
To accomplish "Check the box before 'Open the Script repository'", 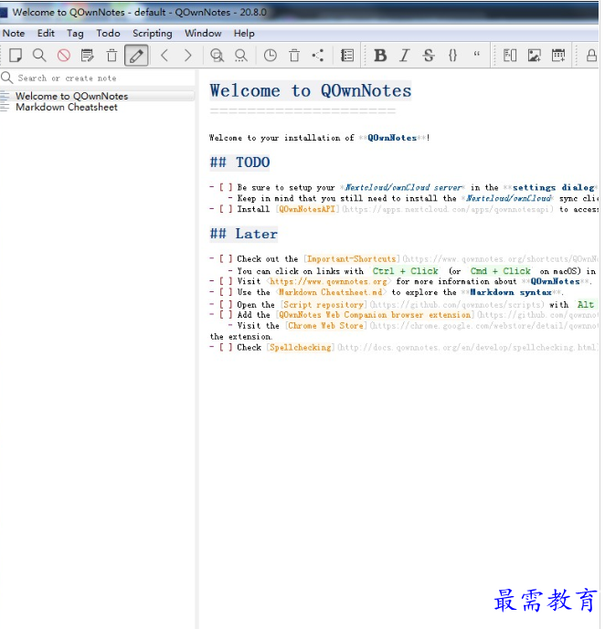I will [x=226, y=305].
